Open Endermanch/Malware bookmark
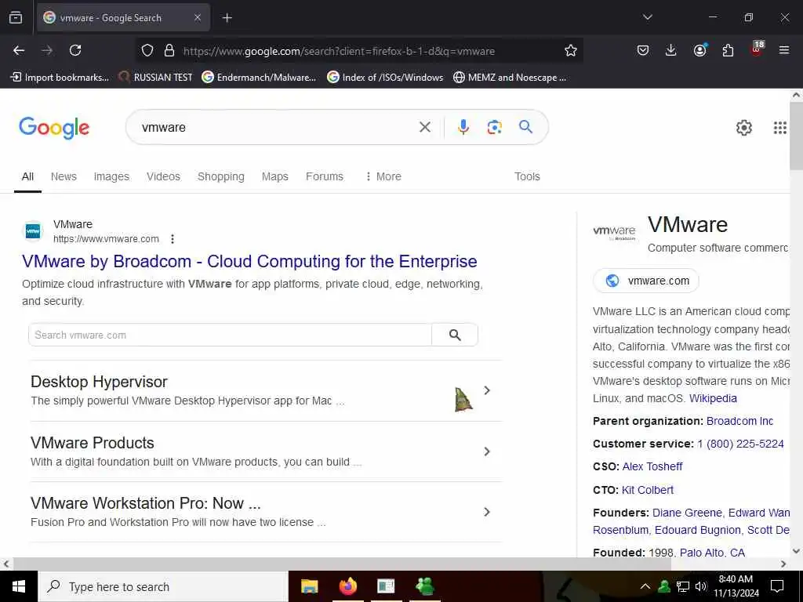The width and height of the screenshot is (803, 602). tap(259, 78)
